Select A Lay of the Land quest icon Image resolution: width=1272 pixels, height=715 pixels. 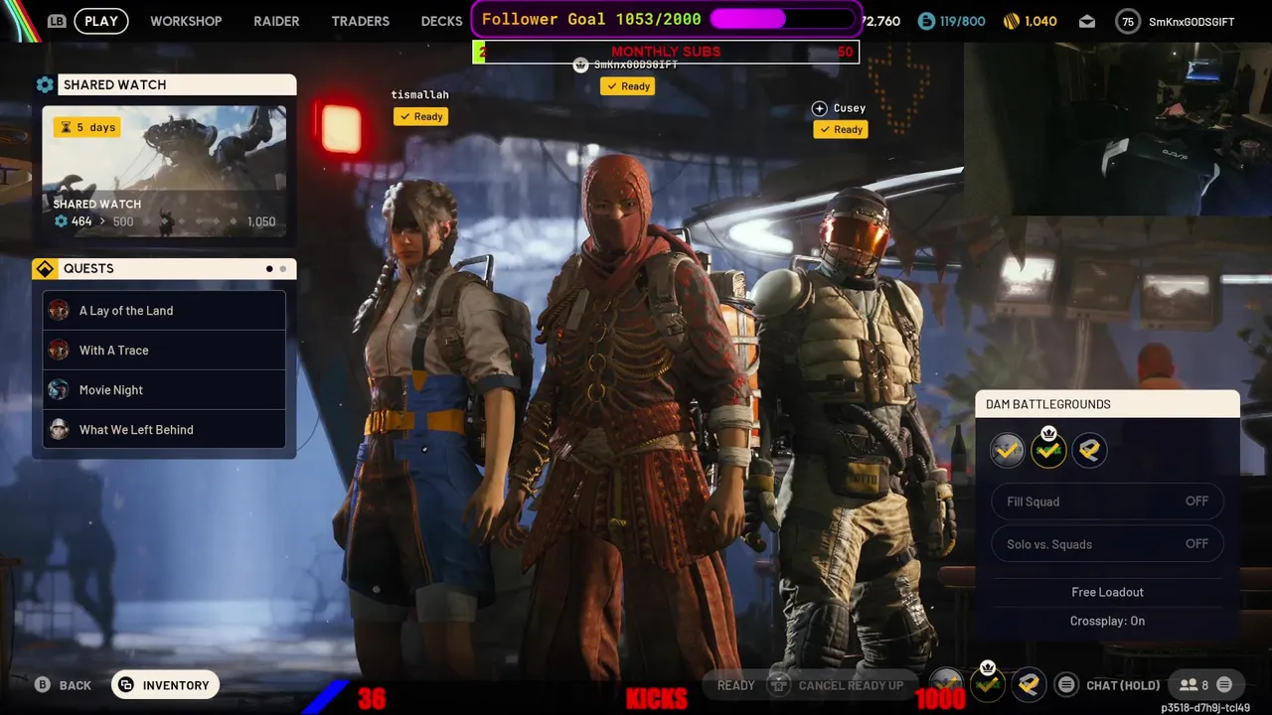(x=59, y=311)
